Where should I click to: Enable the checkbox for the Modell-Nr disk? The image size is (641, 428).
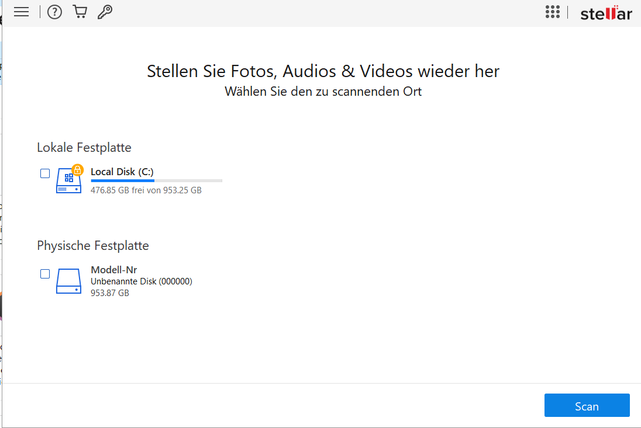pos(45,273)
